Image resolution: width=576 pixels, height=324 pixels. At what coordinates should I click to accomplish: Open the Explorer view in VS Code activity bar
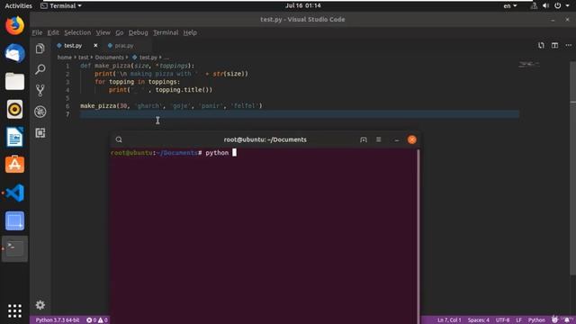pyautogui.click(x=40, y=49)
